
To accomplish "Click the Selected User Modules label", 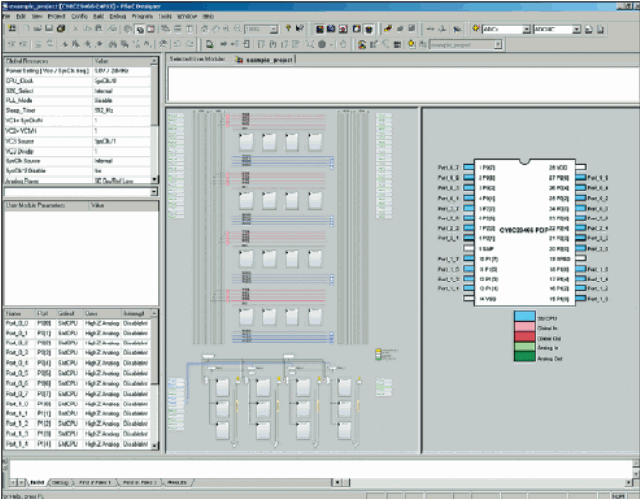I will pos(197,59).
